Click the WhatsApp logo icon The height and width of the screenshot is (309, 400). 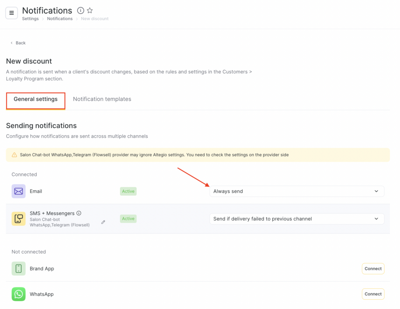point(18,294)
